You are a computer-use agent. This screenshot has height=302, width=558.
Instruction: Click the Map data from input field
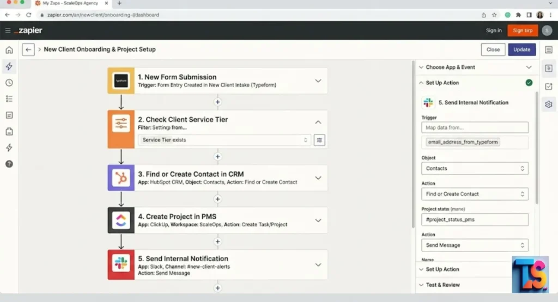[x=475, y=127]
